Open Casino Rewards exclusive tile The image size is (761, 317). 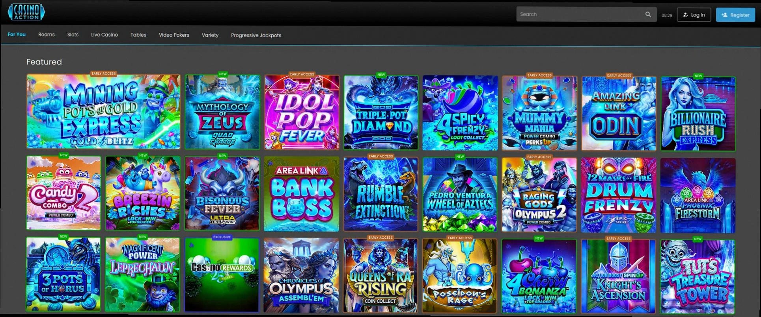click(222, 275)
